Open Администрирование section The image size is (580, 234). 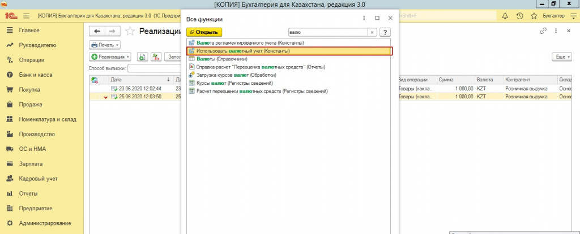(45, 223)
